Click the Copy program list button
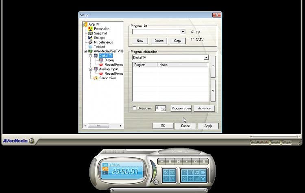This screenshot has height=193, width=305. click(x=178, y=41)
